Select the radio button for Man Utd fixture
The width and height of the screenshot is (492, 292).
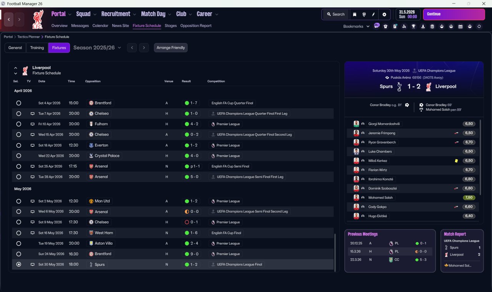[x=18, y=201]
